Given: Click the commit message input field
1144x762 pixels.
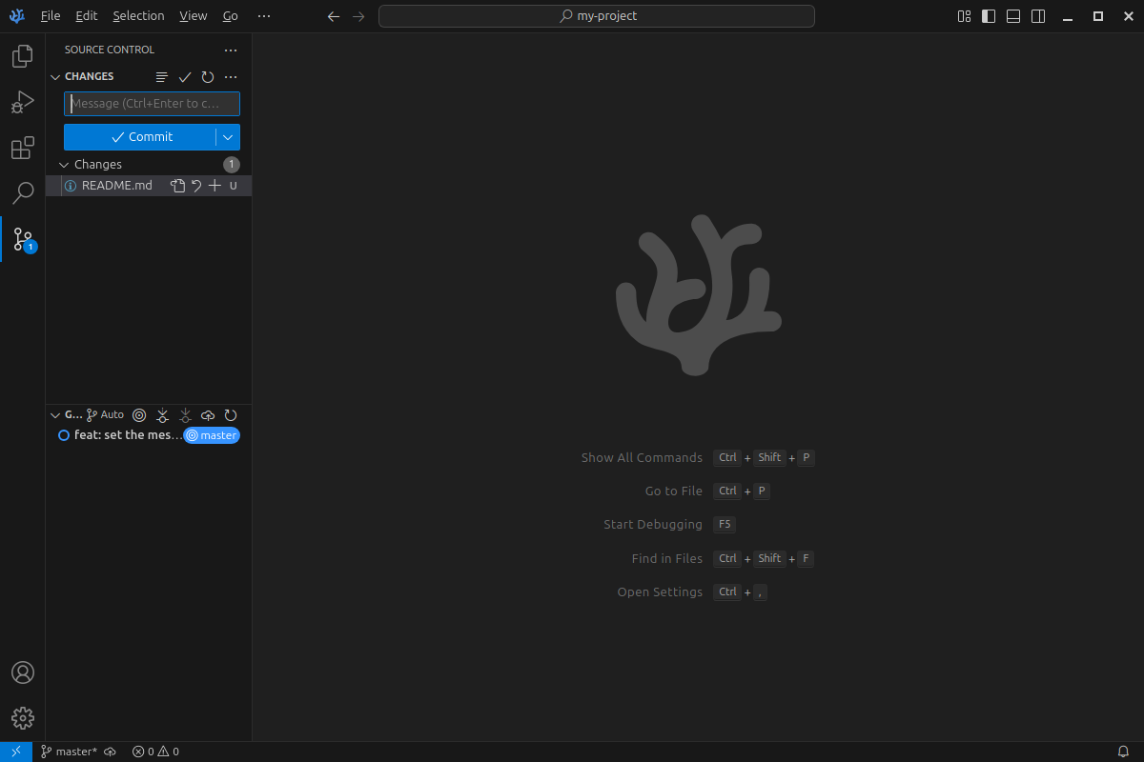Looking at the screenshot, I should click(x=152, y=104).
